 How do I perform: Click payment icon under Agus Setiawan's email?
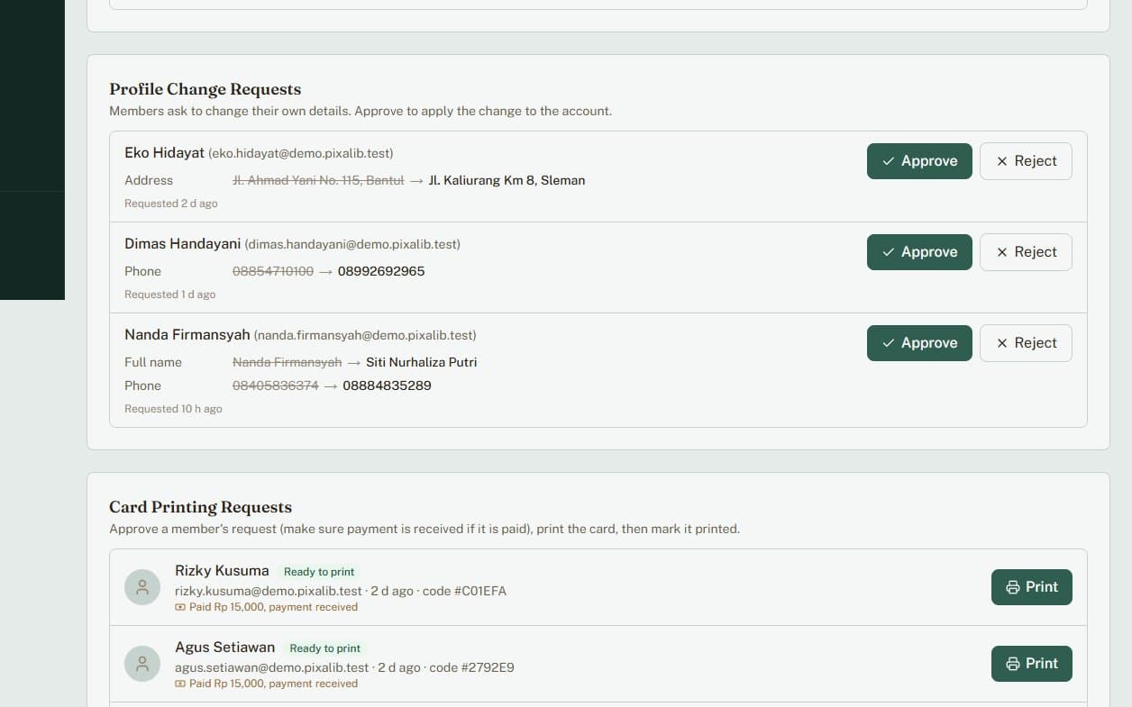[x=180, y=684]
